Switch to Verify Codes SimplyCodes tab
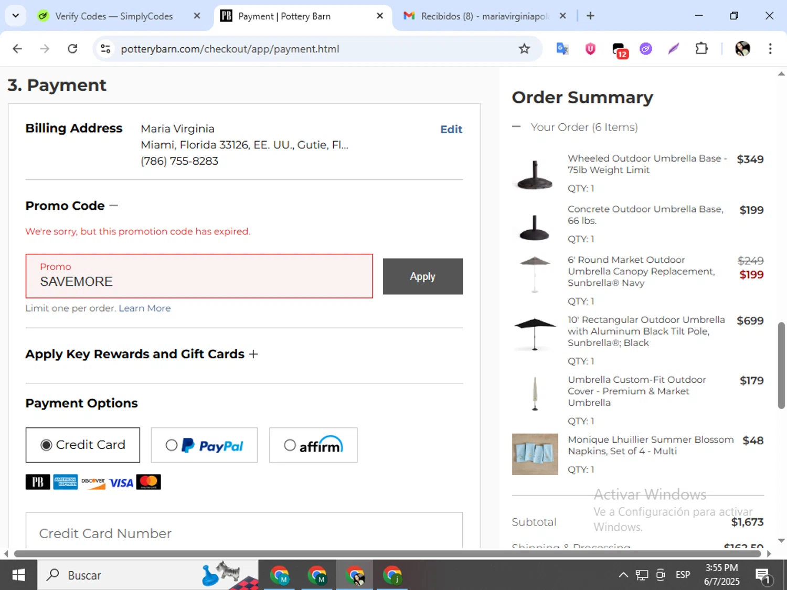 pos(113,16)
